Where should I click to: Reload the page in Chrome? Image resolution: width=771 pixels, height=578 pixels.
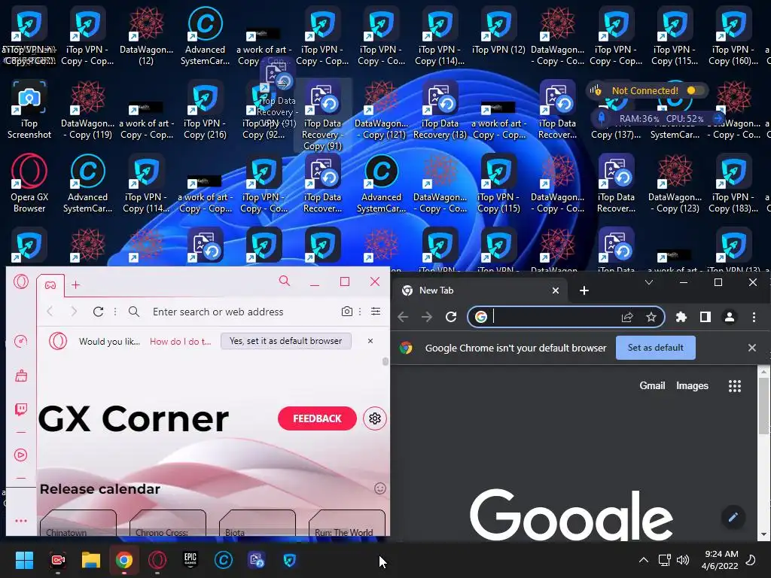tap(451, 317)
